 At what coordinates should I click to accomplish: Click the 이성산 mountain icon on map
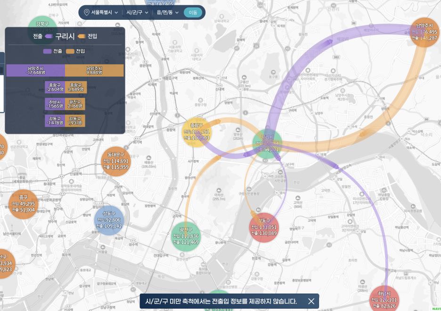click(x=362, y=282)
